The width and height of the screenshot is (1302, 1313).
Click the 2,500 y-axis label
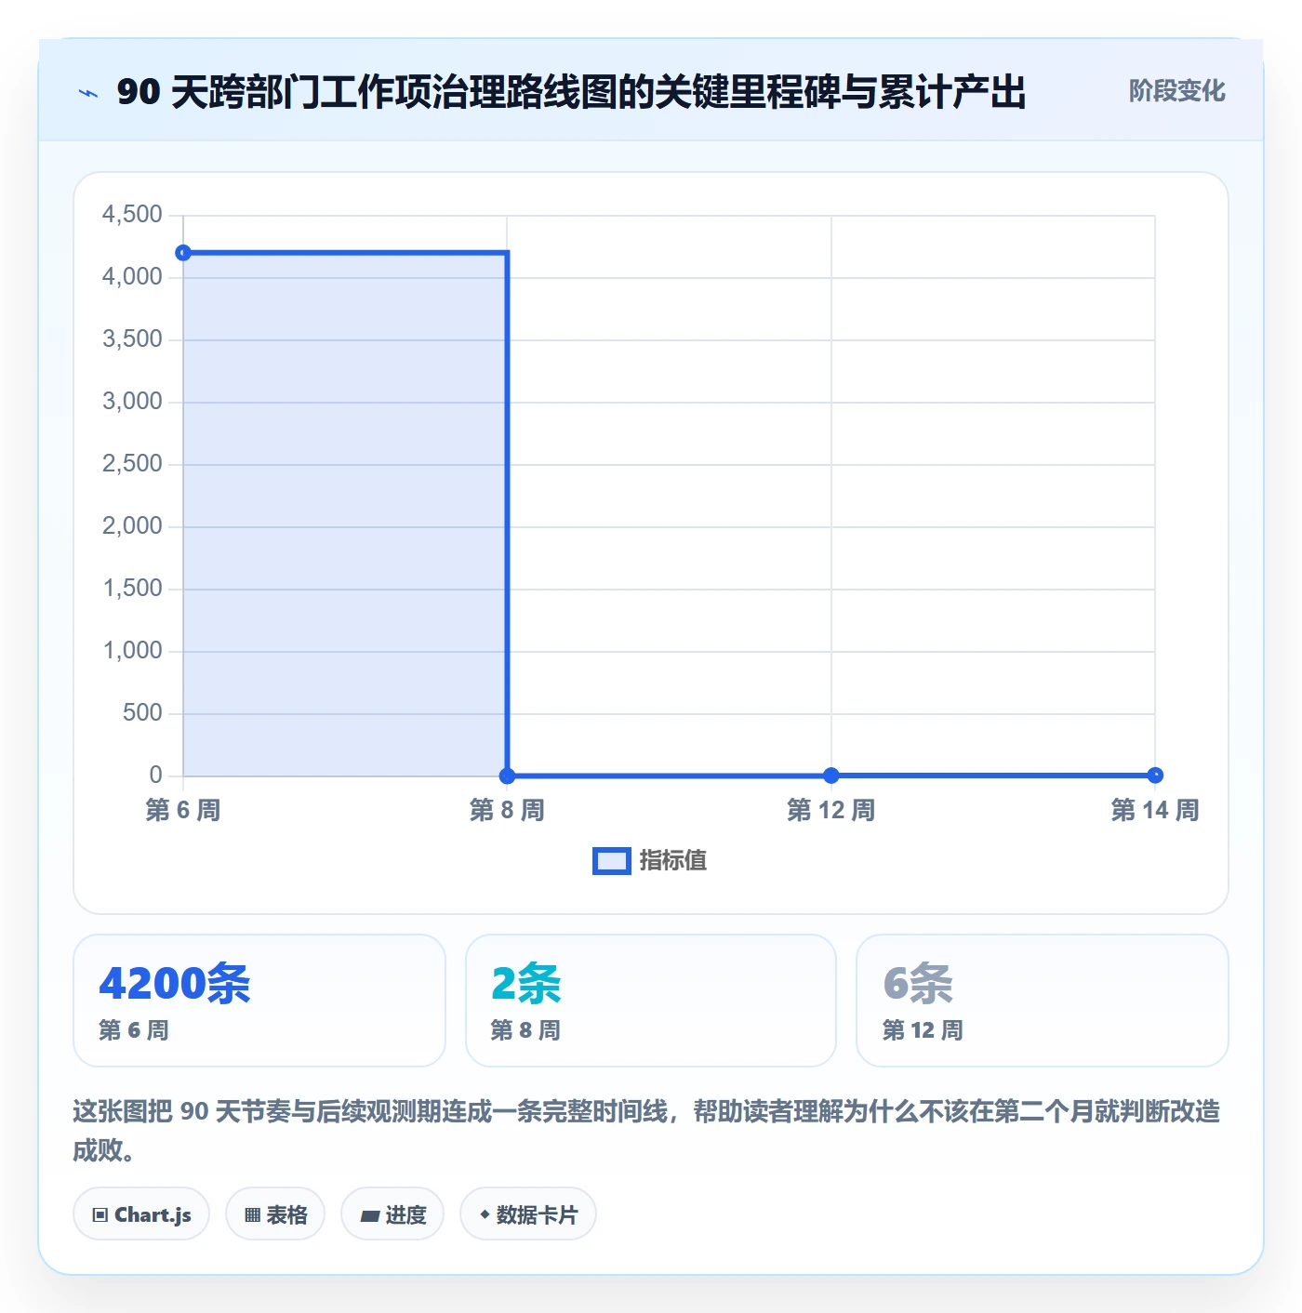click(x=132, y=464)
